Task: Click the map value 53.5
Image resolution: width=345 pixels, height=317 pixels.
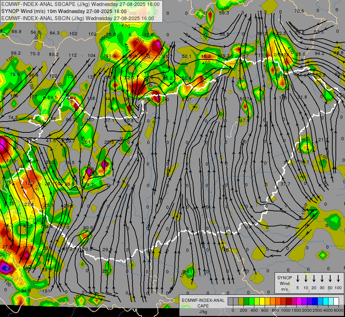Action: point(319,32)
